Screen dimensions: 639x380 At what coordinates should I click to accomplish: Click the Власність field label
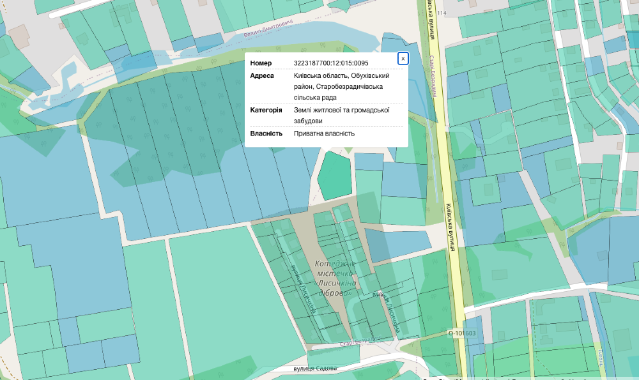click(x=266, y=133)
